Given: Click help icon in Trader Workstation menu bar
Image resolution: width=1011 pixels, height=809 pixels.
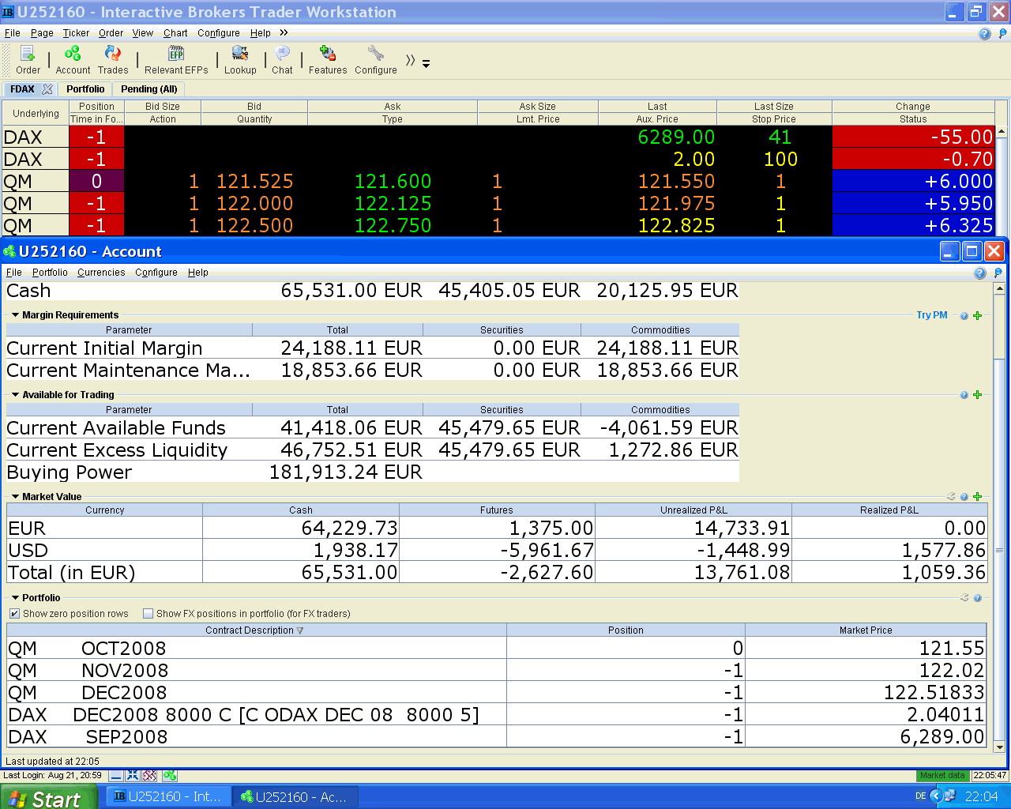Looking at the screenshot, I should pyautogui.click(x=984, y=33).
